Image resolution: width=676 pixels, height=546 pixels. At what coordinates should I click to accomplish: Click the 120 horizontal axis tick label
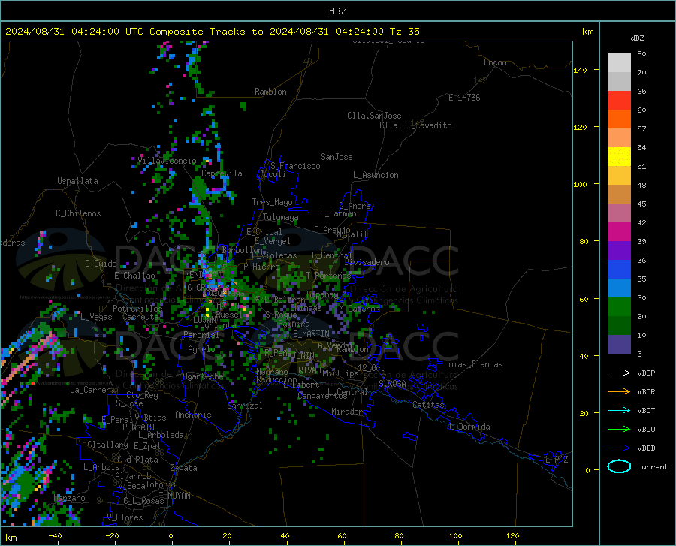click(512, 535)
